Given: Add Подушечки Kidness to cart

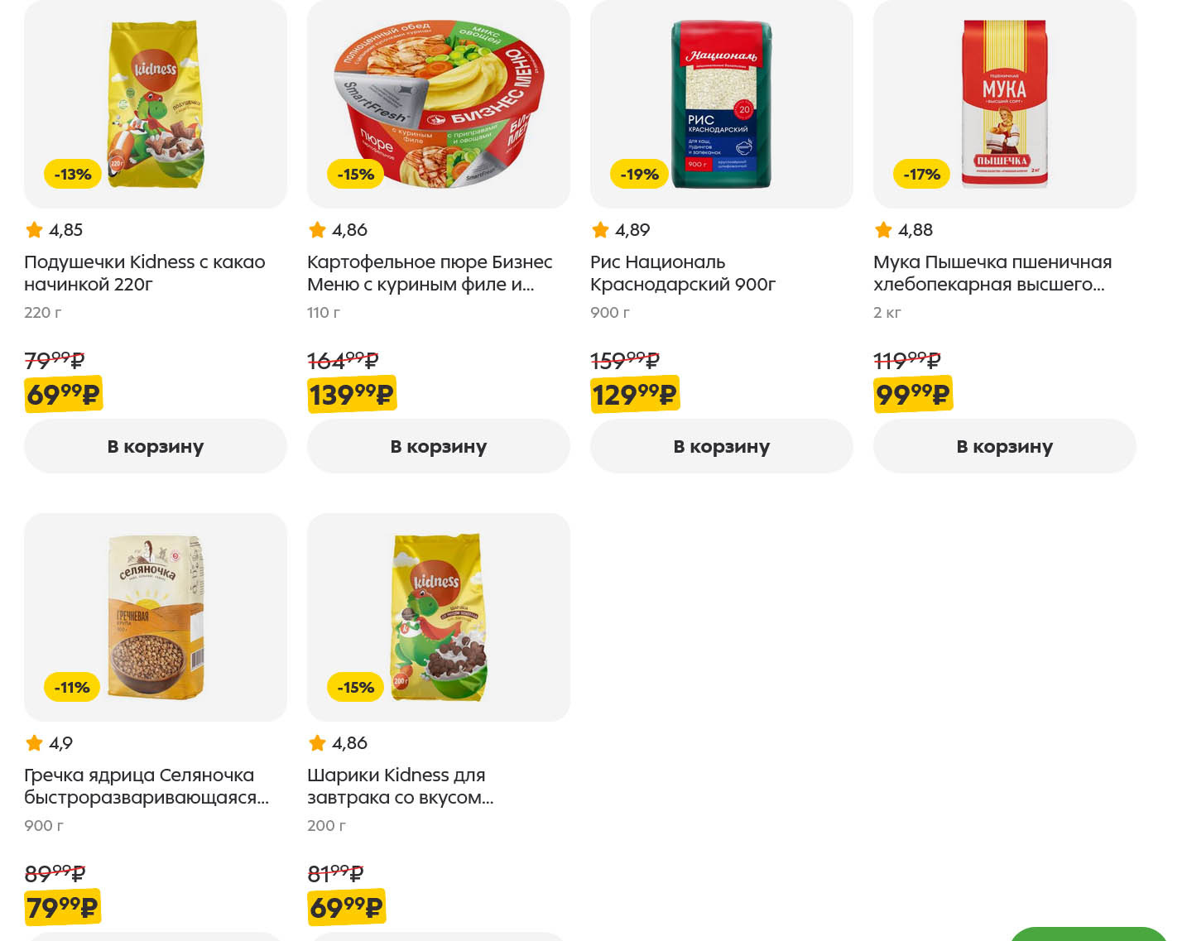Looking at the screenshot, I should click(x=156, y=446).
